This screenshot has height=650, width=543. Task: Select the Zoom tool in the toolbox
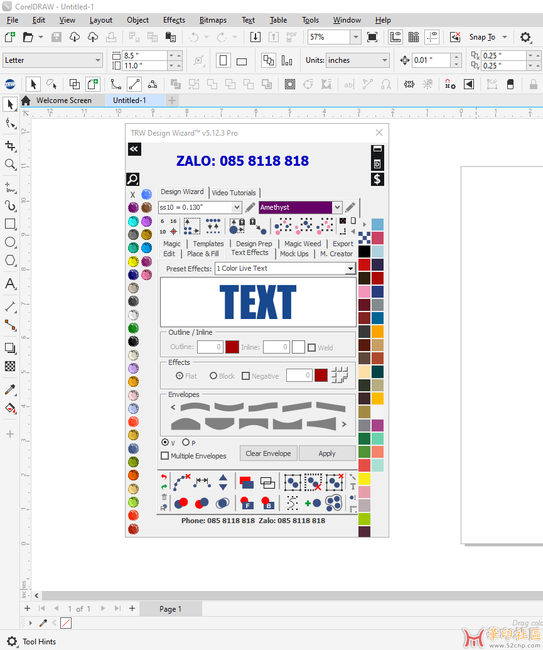[10, 165]
